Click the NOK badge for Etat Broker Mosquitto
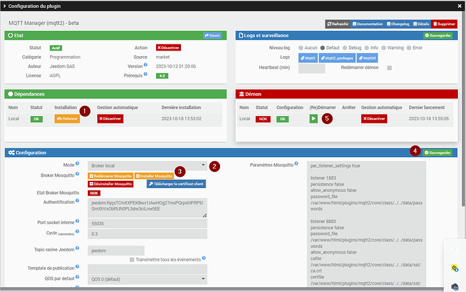Viewport: 466px width, 292px height. point(94,193)
